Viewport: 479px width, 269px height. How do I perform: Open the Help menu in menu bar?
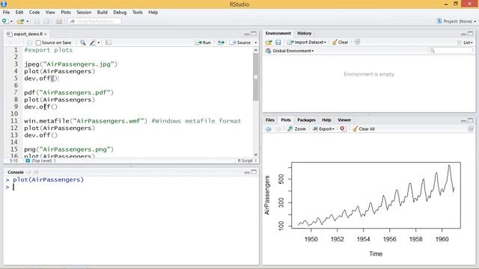tap(153, 12)
